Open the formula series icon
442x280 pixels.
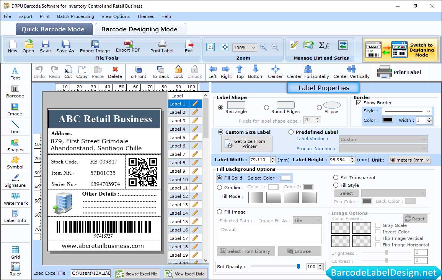[x=324, y=45]
